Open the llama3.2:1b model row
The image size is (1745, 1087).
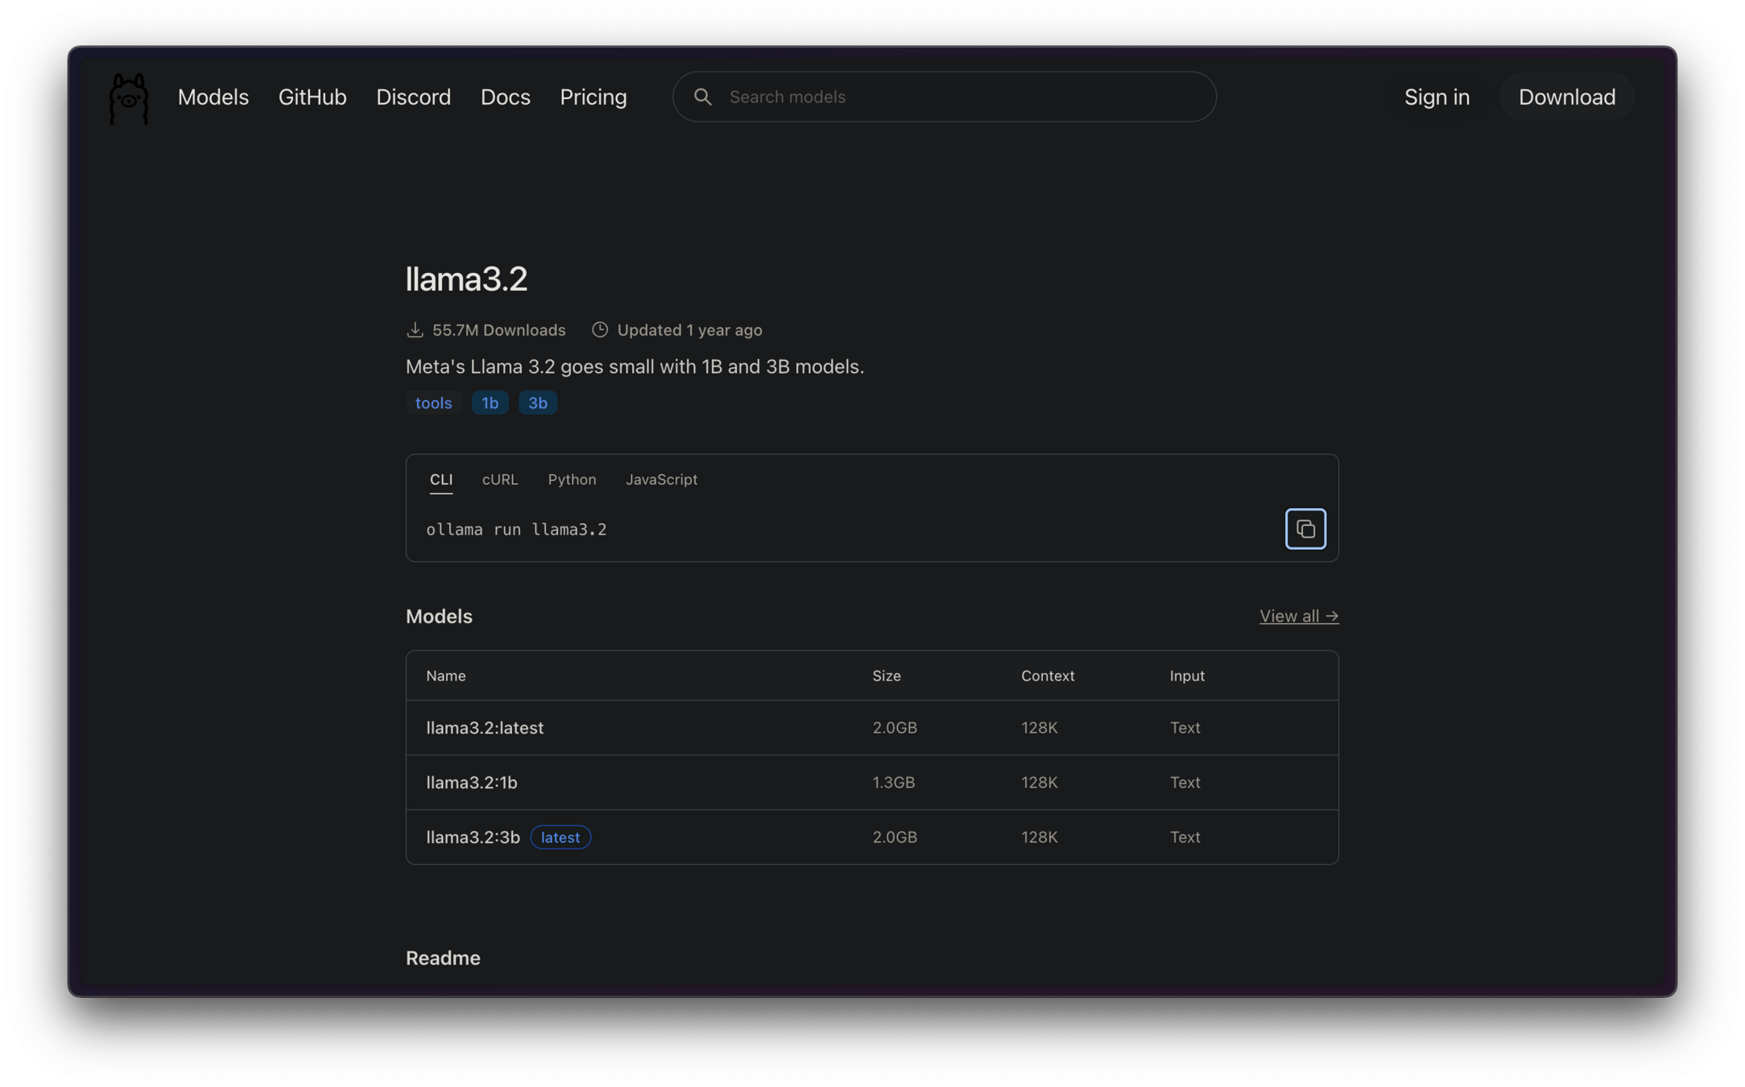[x=472, y=783]
